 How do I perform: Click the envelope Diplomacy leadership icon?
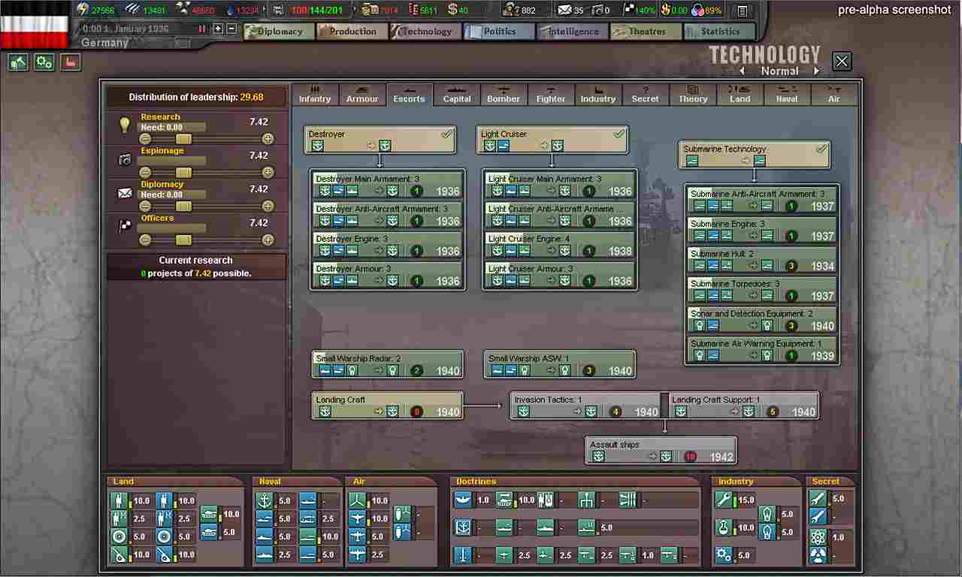[125, 193]
